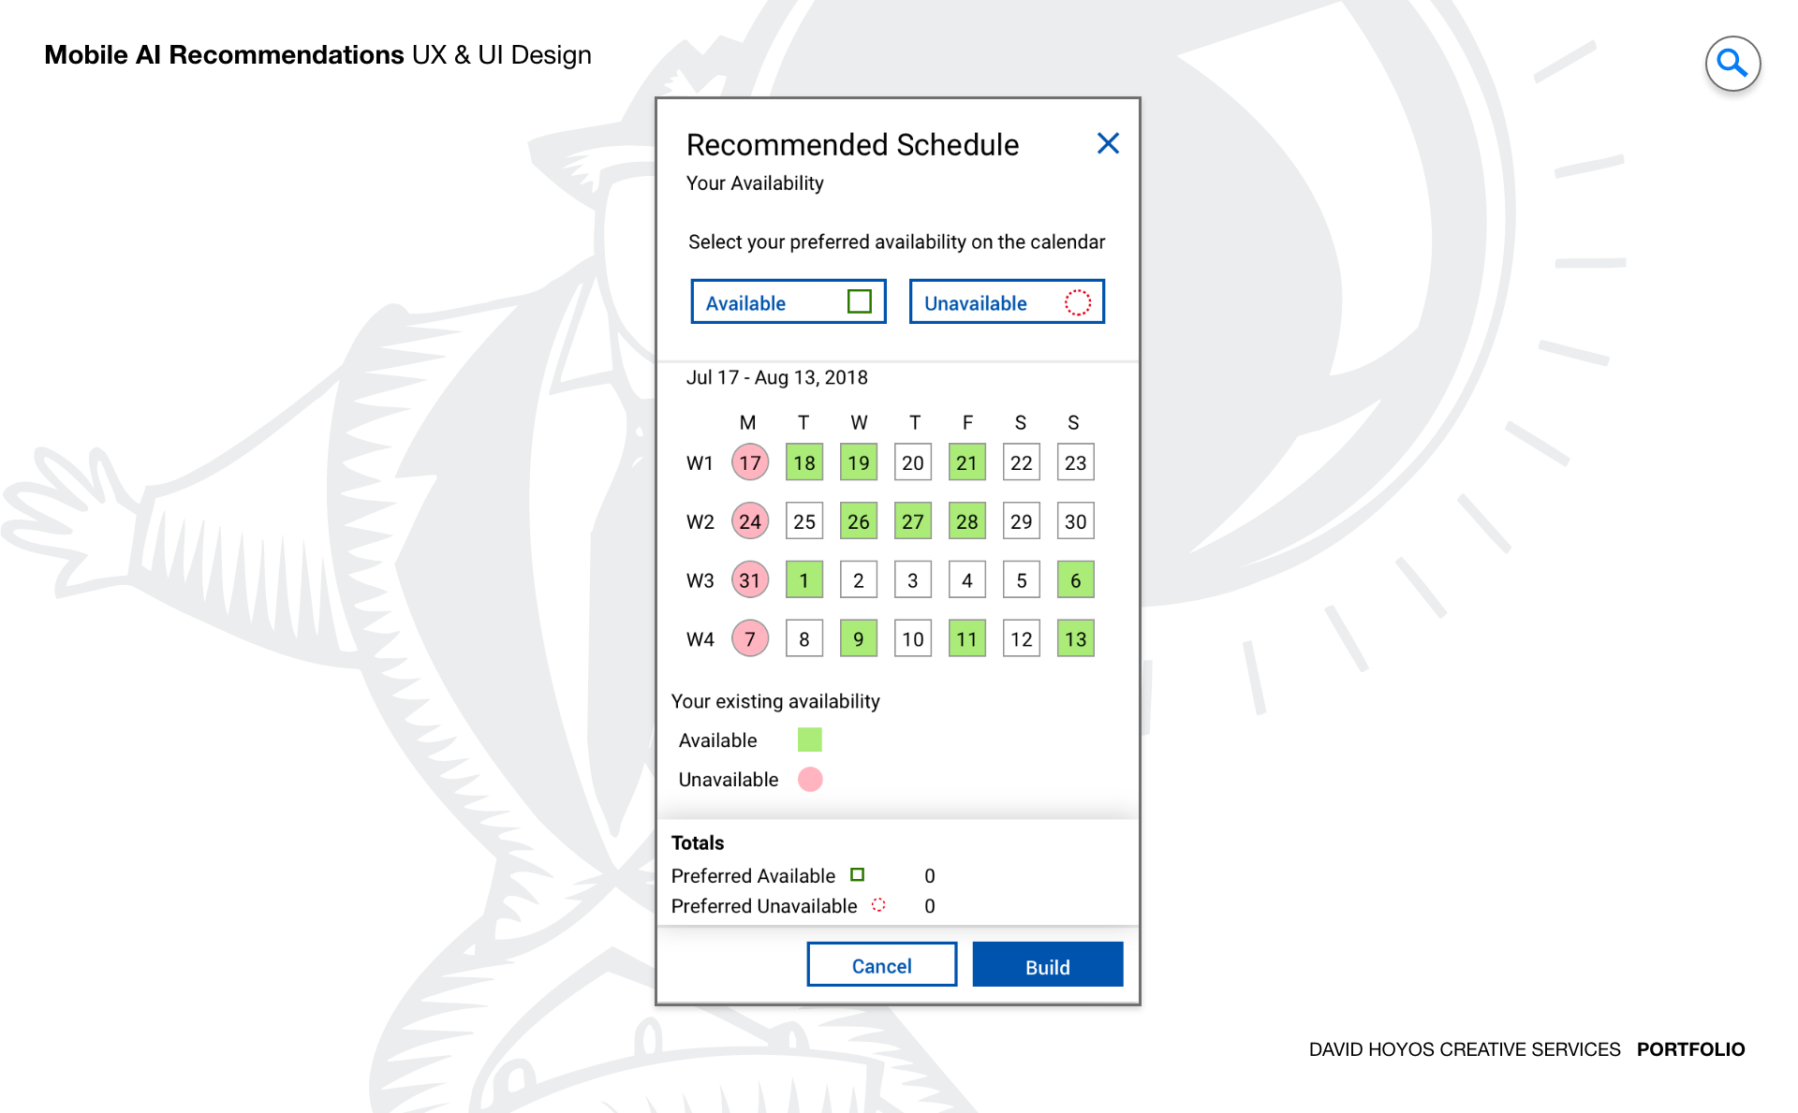Select pink date 7 in week W4
Image resolution: width=1798 pixels, height=1113 pixels.
click(x=750, y=639)
